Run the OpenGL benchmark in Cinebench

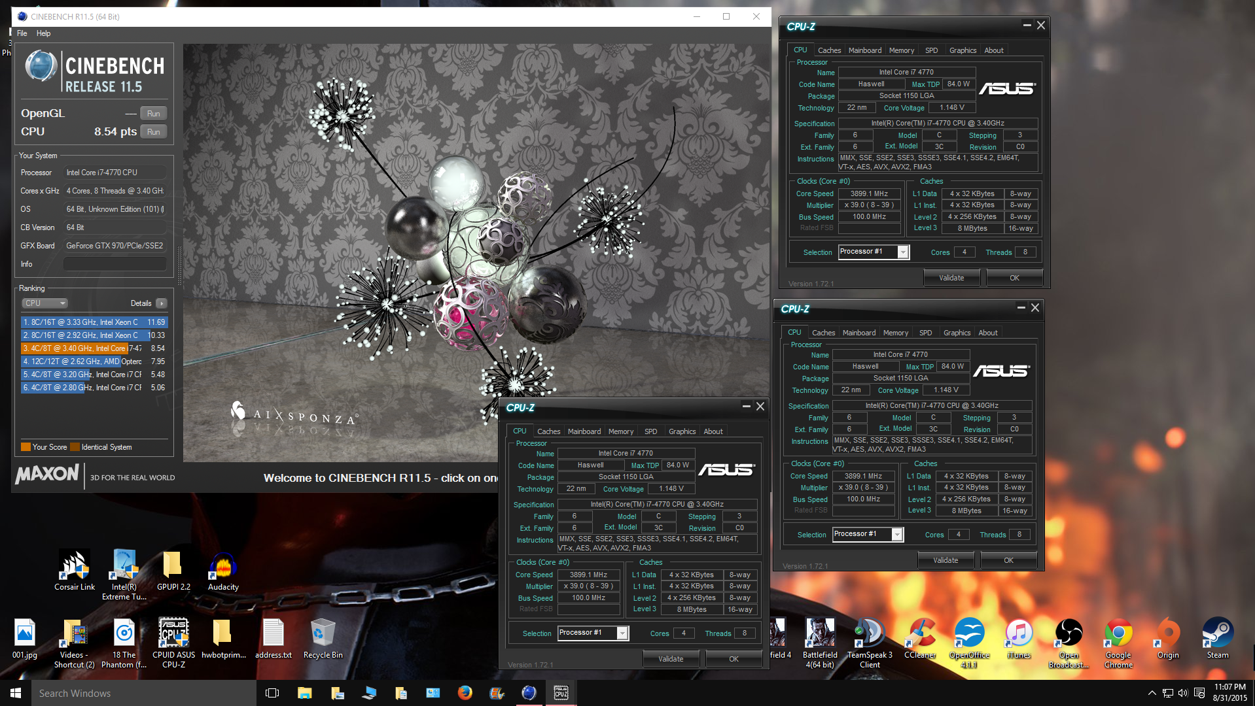[x=153, y=114]
